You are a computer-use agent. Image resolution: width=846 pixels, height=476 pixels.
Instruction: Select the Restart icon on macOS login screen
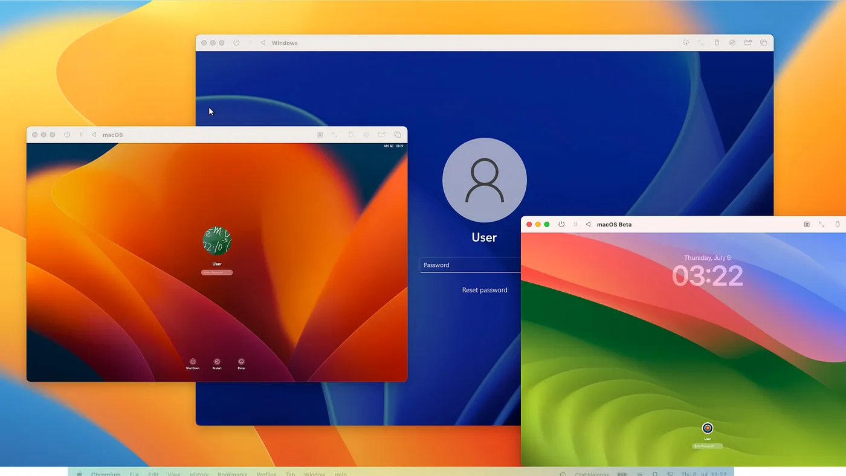pos(217,361)
